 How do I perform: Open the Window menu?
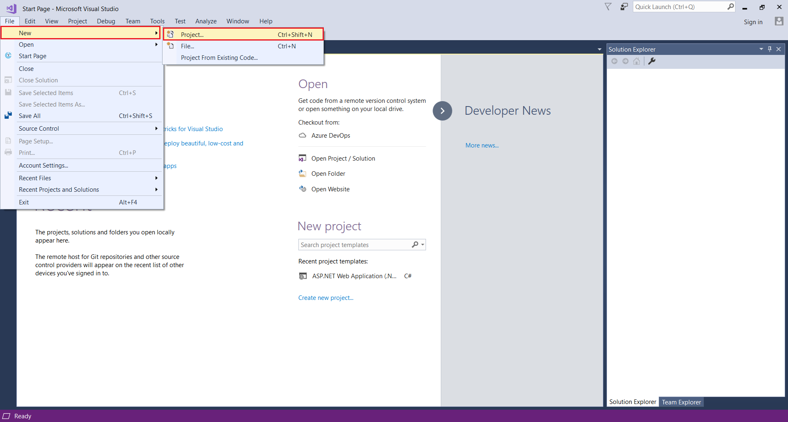(238, 21)
